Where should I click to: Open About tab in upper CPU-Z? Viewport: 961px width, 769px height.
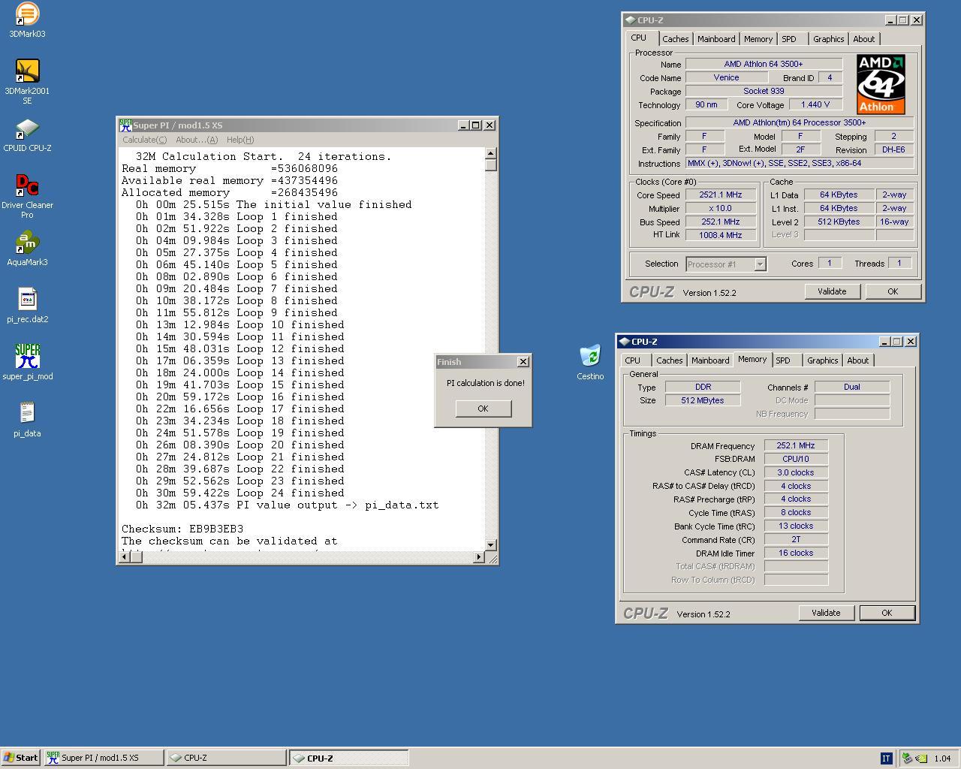coord(864,39)
